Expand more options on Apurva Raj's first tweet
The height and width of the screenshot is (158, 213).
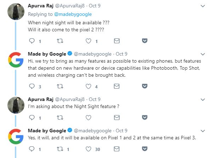pyautogui.click(x=202, y=6)
